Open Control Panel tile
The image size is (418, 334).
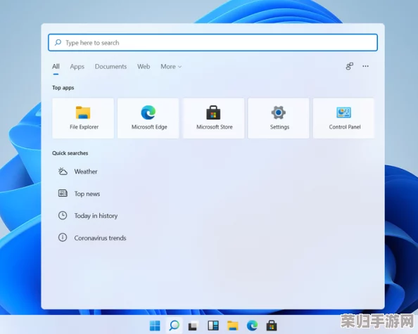(x=343, y=118)
